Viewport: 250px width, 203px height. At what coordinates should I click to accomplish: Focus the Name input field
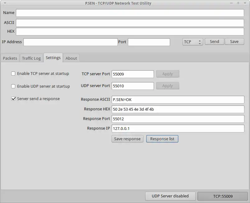pos(130,13)
